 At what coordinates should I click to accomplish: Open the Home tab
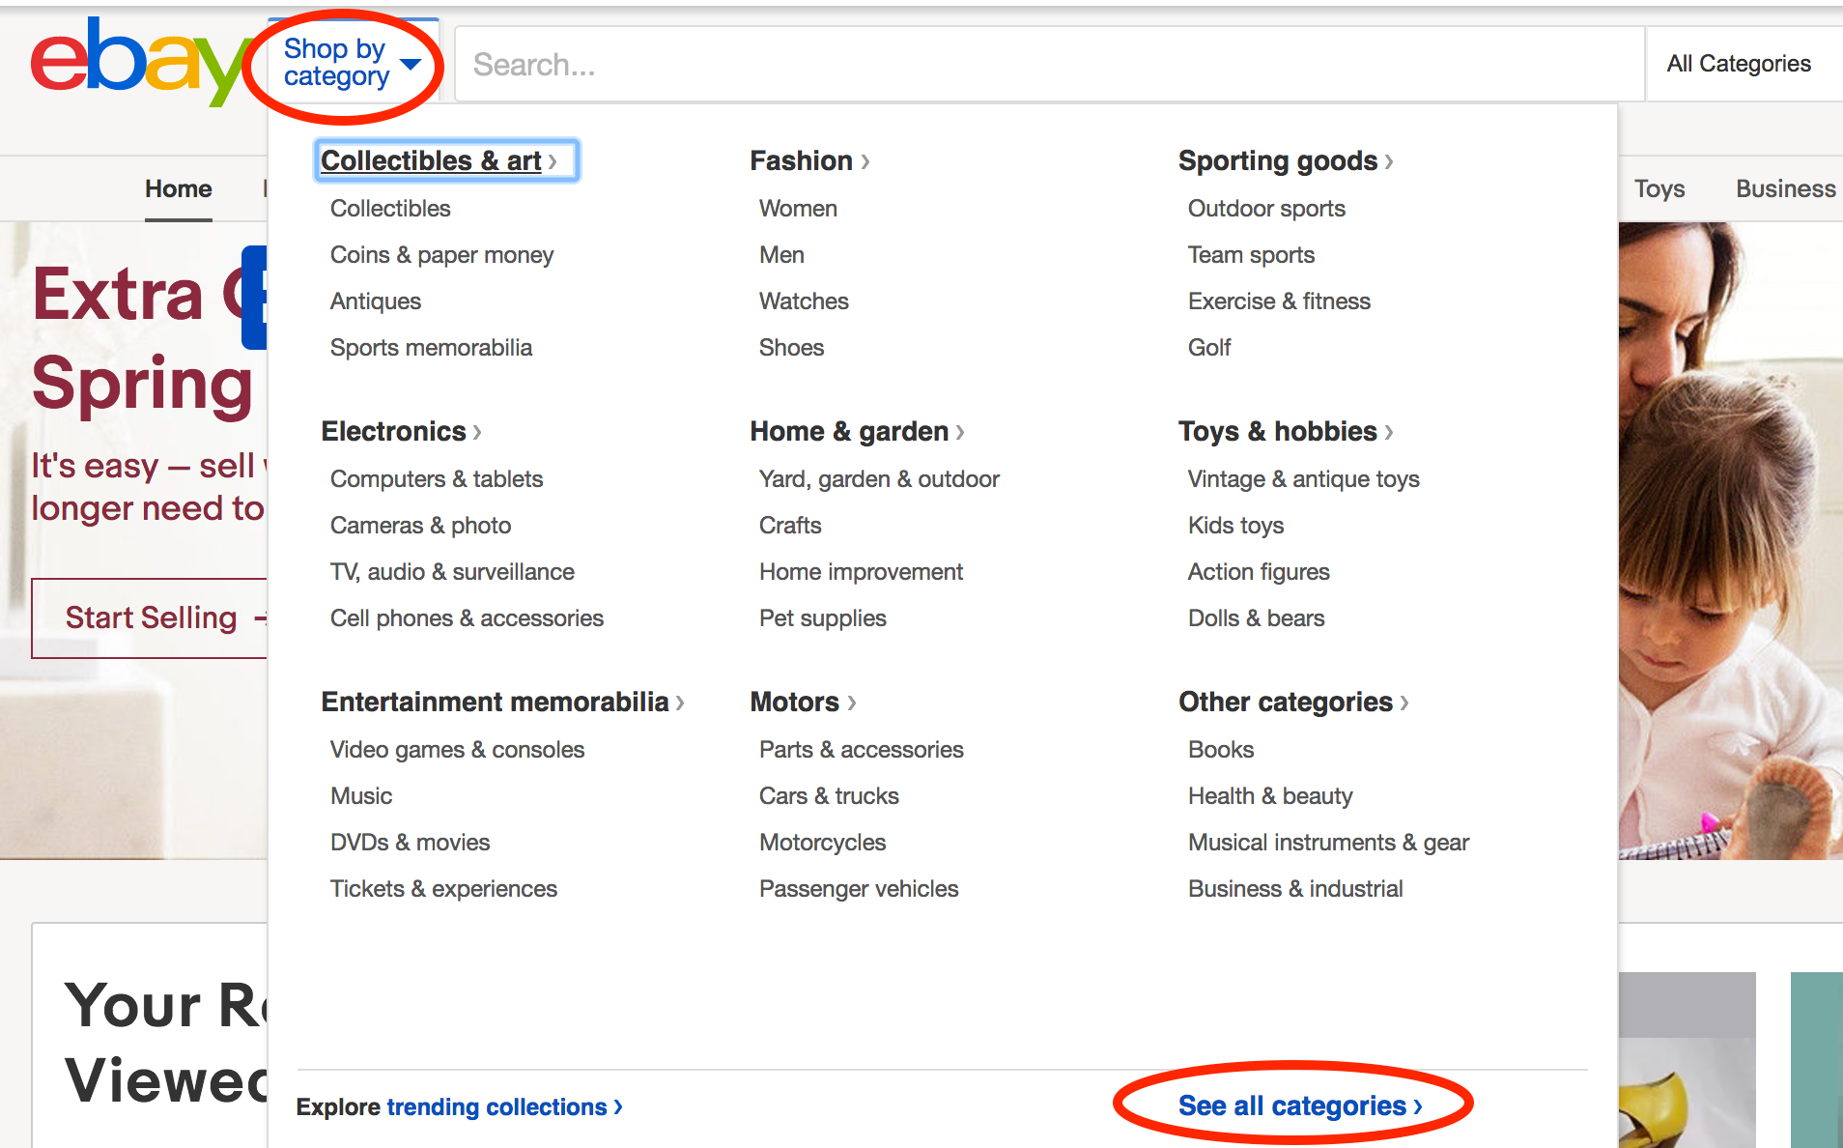click(x=179, y=188)
